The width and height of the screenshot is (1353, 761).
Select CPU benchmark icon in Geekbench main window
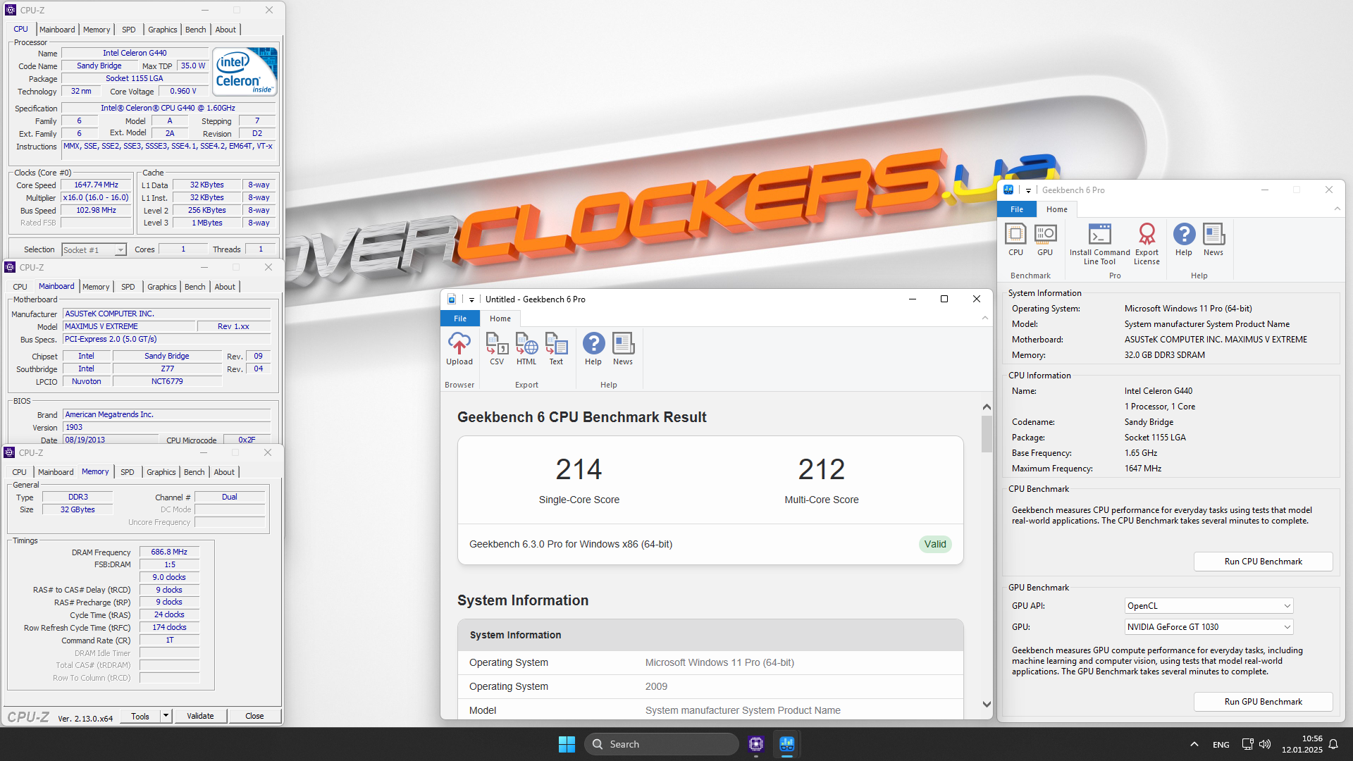pyautogui.click(x=1015, y=240)
